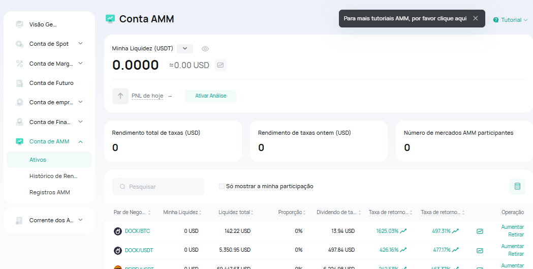The width and height of the screenshot is (533, 269).
Task: Click the Tutorial help icon
Action: click(x=496, y=20)
